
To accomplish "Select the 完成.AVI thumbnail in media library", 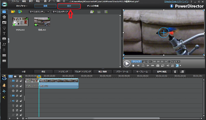I will coord(42,22).
